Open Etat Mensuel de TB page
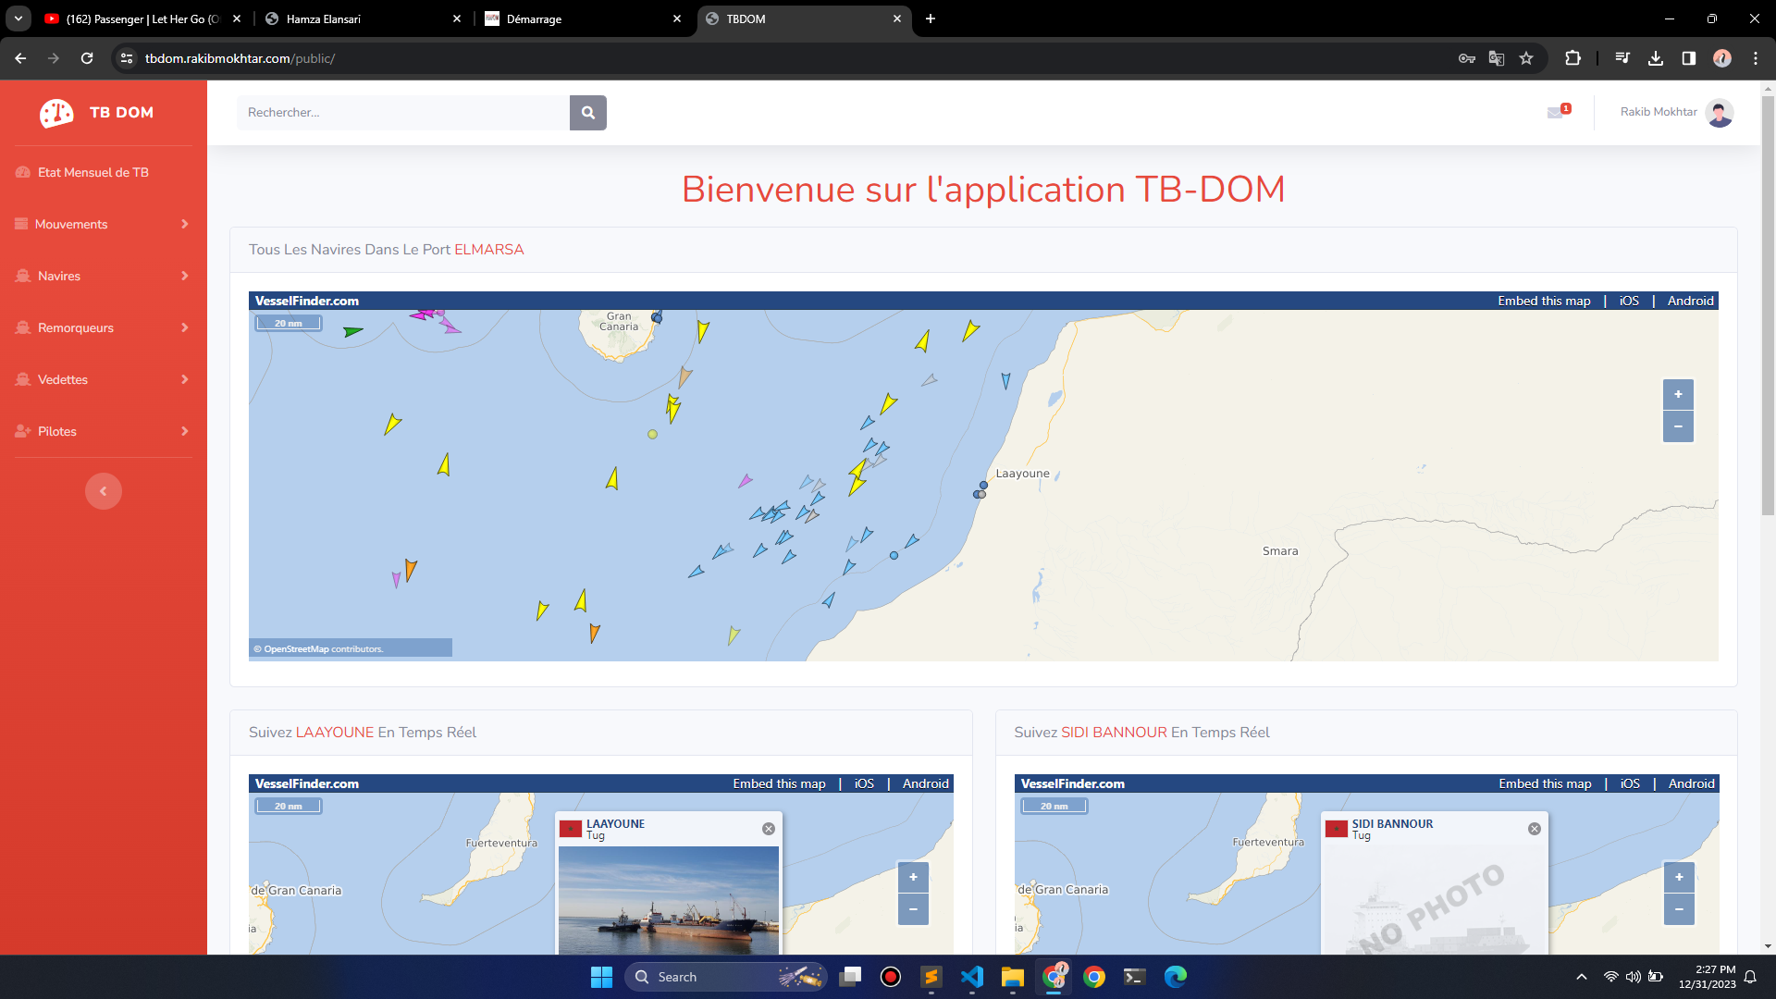The image size is (1776, 999). [92, 172]
